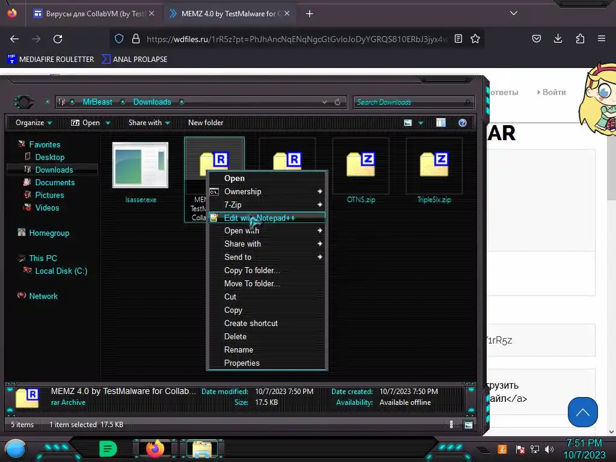
Task: Open Properties from context menu
Action: (267, 363)
